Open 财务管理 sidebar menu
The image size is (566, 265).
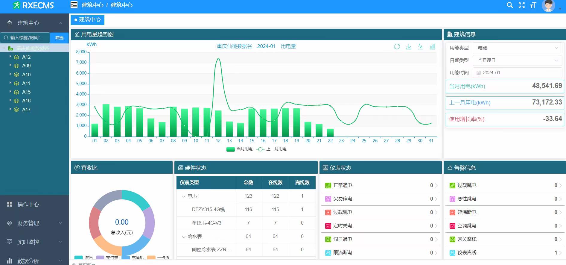34,223
